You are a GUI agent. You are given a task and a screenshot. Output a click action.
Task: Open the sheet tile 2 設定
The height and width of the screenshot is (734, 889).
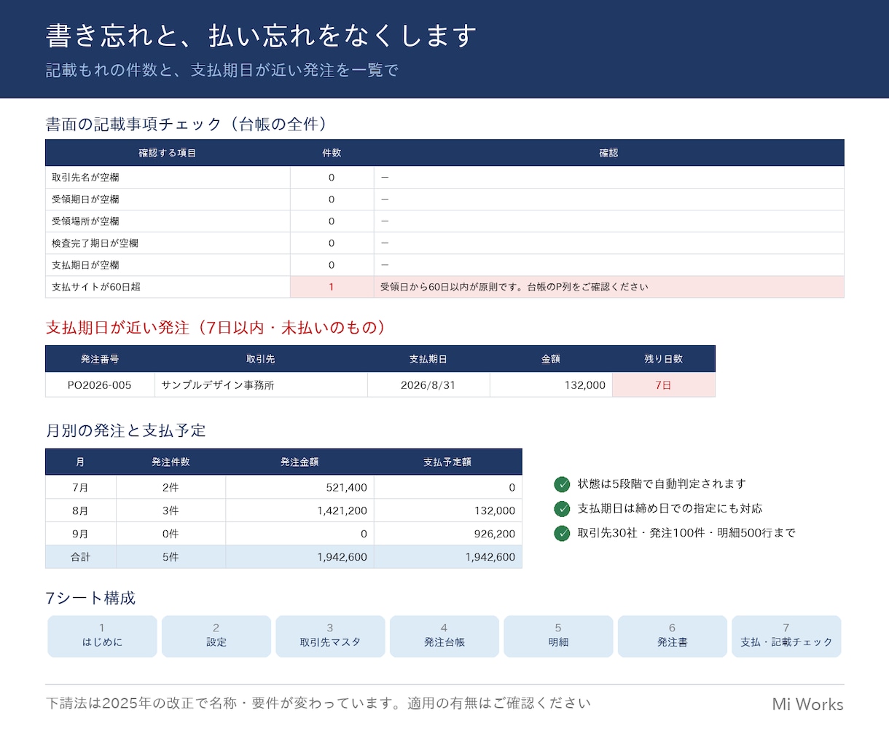click(x=216, y=636)
